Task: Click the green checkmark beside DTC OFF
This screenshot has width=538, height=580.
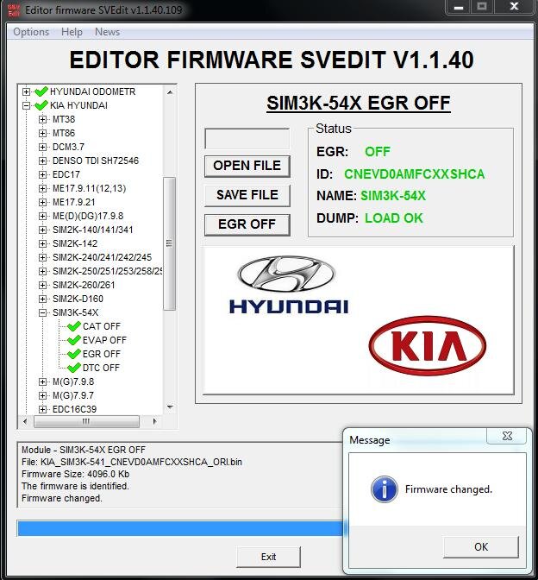Action: [x=74, y=368]
